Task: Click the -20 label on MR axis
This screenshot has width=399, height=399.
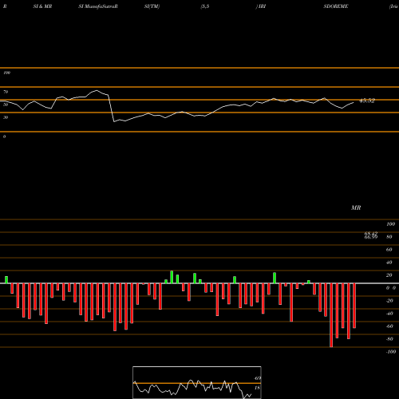Action: [389, 301]
